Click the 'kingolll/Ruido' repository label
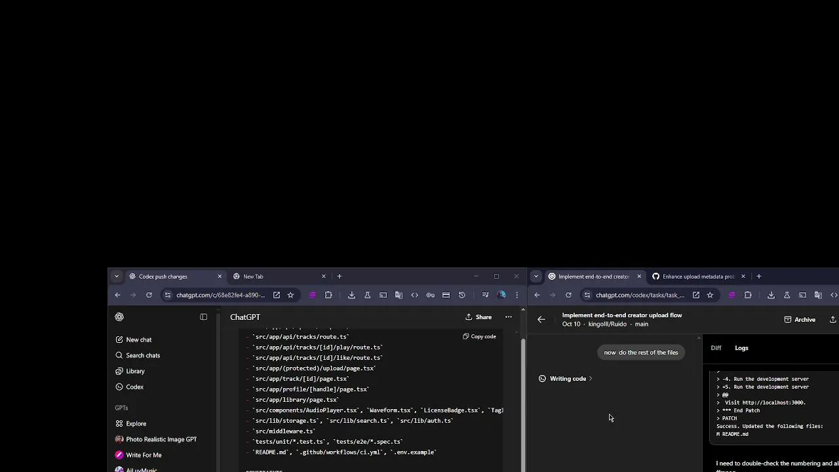Viewport: 839px width, 472px height. click(608, 324)
